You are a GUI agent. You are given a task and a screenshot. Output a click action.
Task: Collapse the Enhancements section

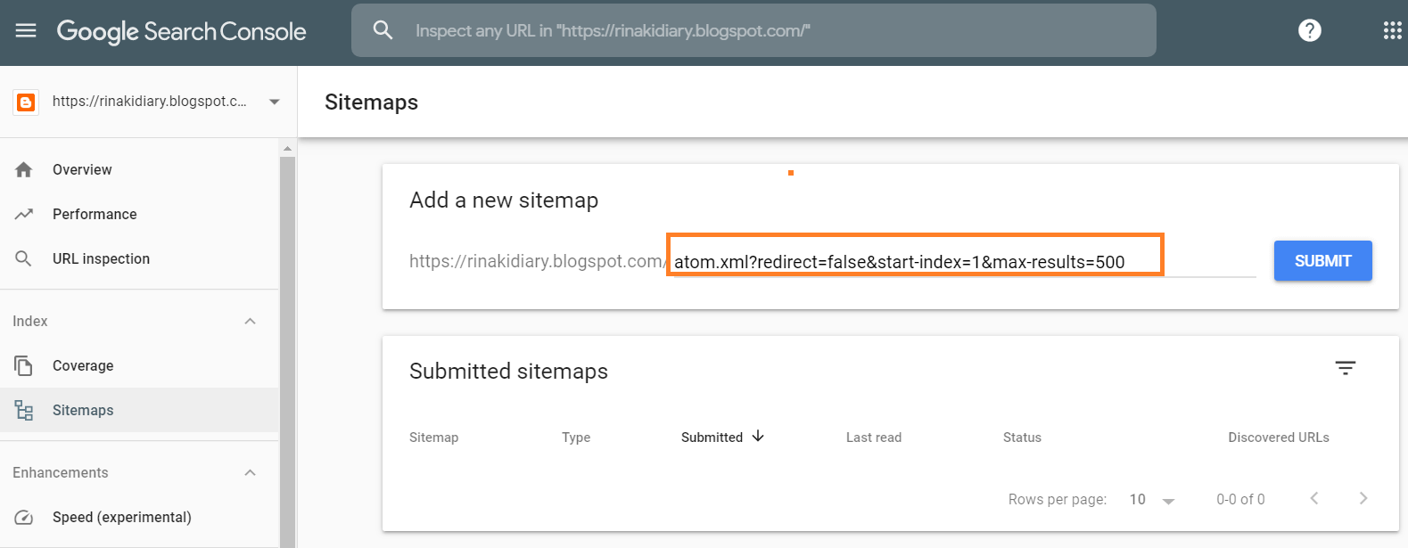(x=251, y=472)
